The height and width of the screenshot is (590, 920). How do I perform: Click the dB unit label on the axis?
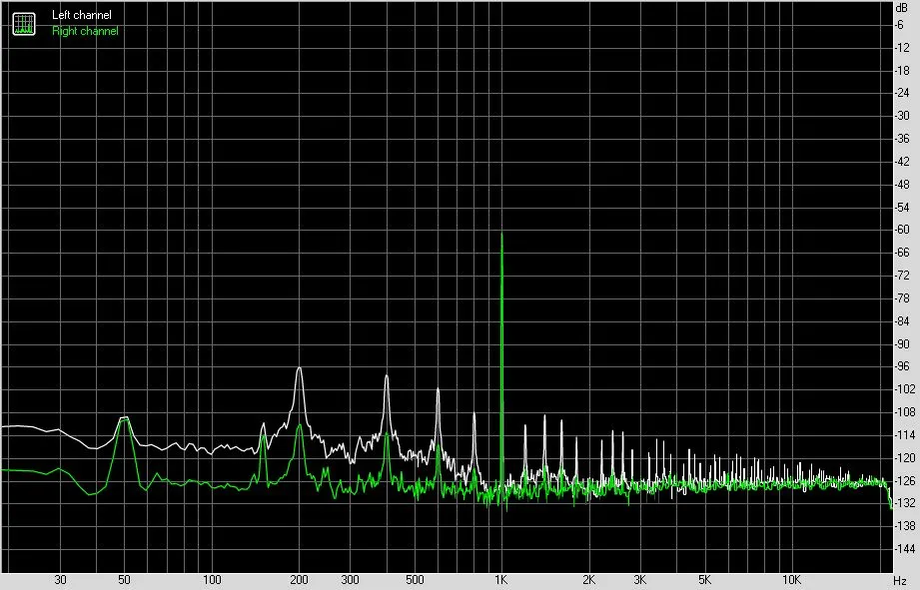pos(901,8)
